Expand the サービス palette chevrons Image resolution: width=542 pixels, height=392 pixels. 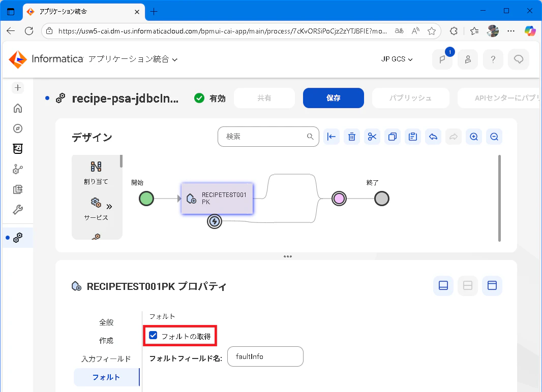point(109,207)
